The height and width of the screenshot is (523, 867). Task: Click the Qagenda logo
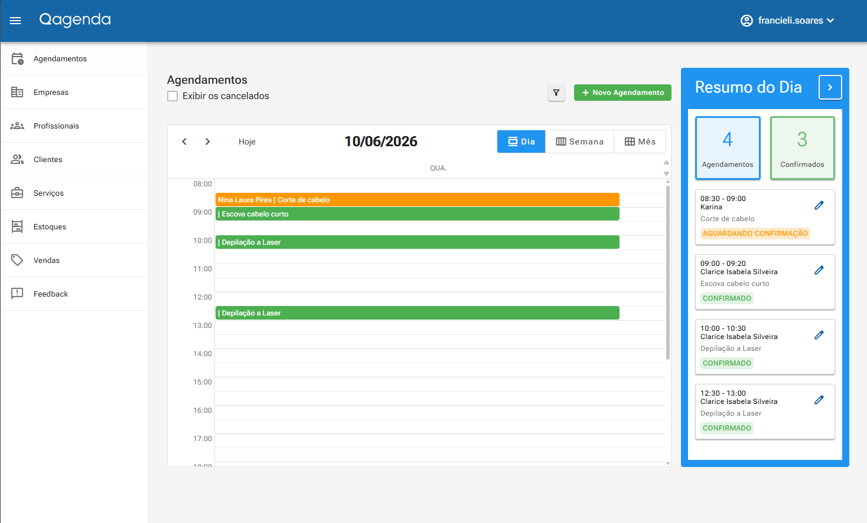pyautogui.click(x=75, y=20)
